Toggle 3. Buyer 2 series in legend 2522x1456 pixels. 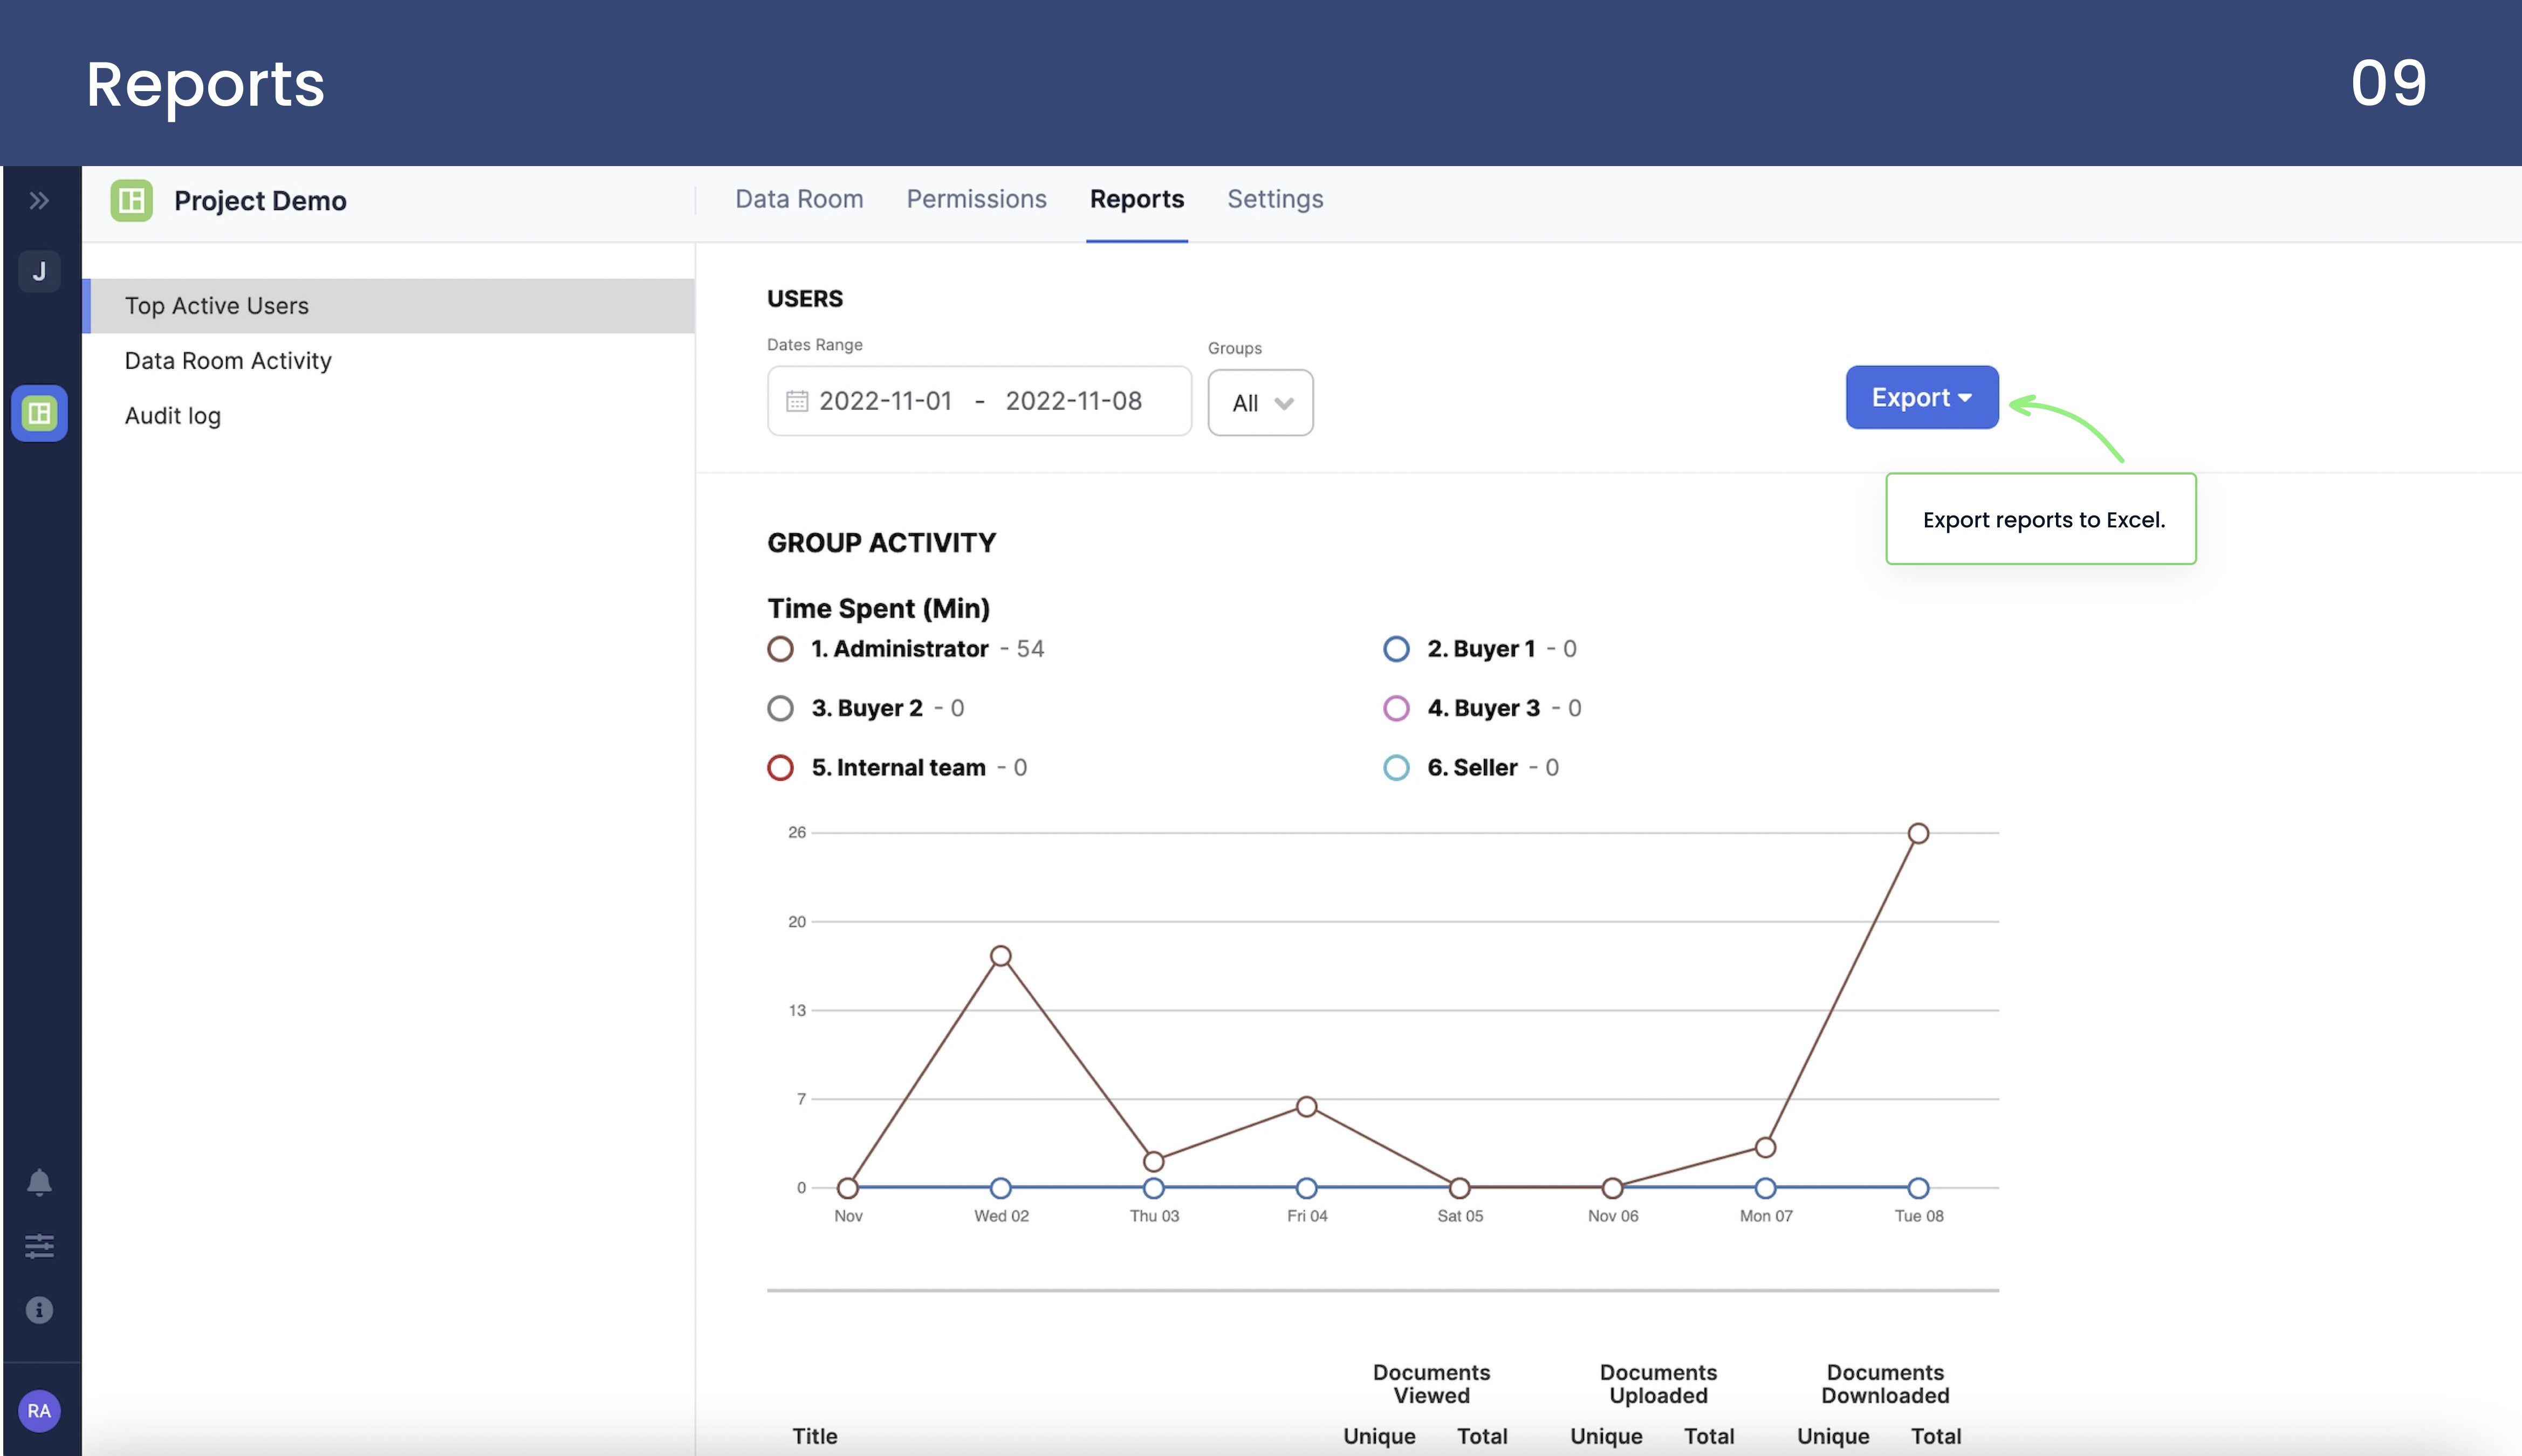(865, 708)
